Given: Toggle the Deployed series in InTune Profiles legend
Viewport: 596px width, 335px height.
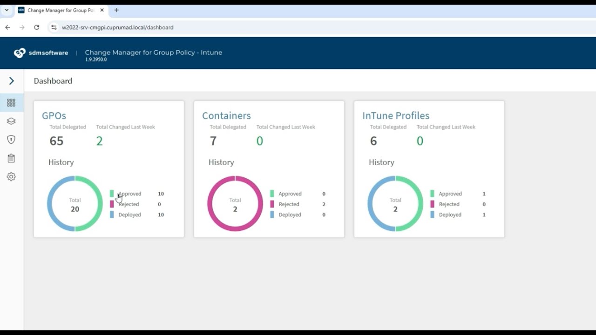Looking at the screenshot, I should 450,214.
